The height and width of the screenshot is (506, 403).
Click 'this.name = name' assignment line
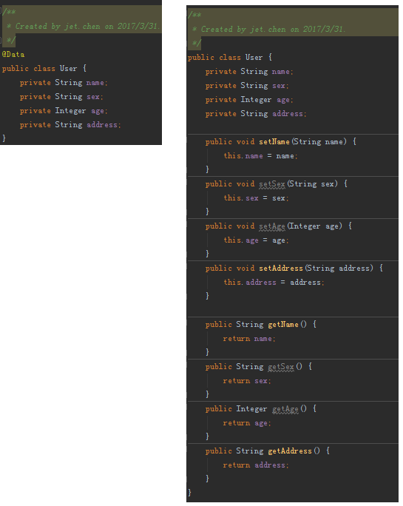(x=260, y=156)
